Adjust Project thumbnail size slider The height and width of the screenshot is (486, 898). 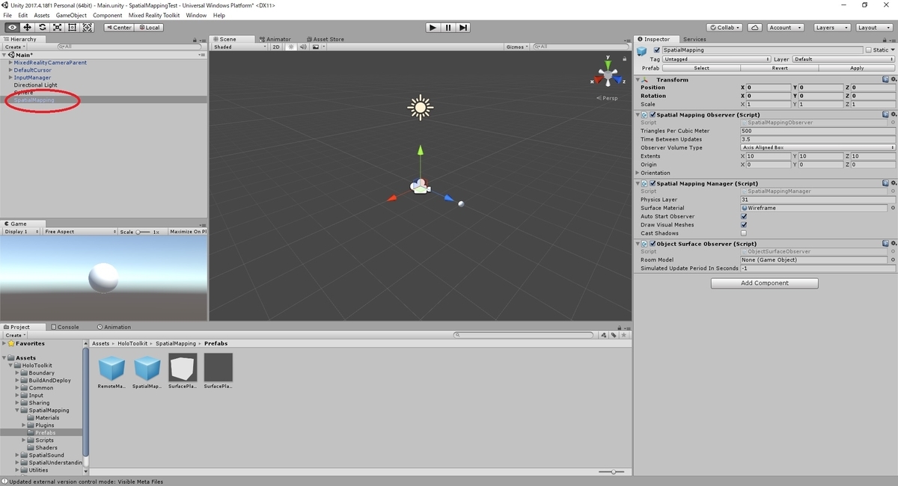pos(612,472)
